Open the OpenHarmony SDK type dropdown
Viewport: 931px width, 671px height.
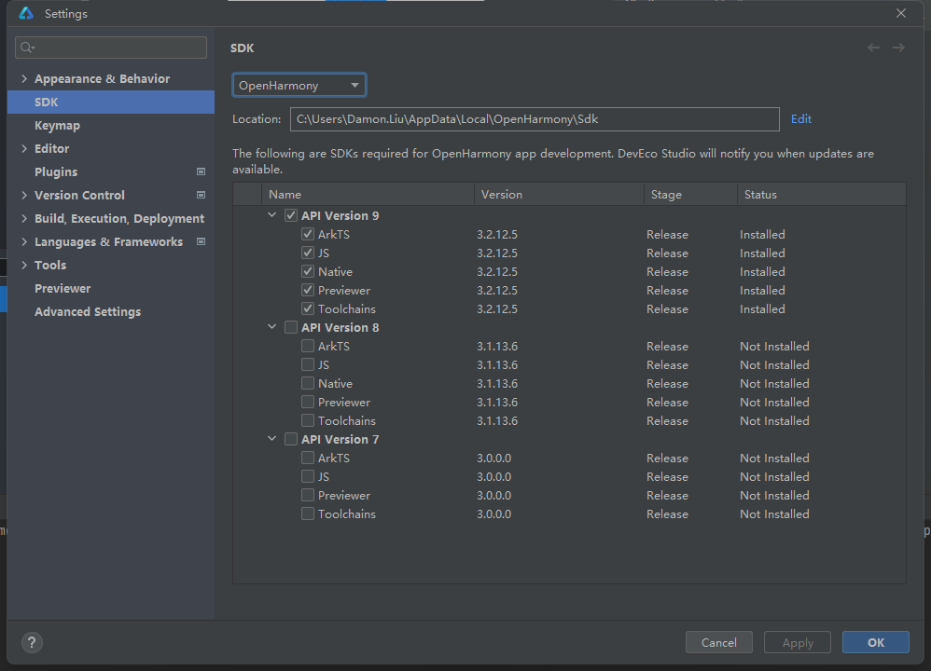299,86
